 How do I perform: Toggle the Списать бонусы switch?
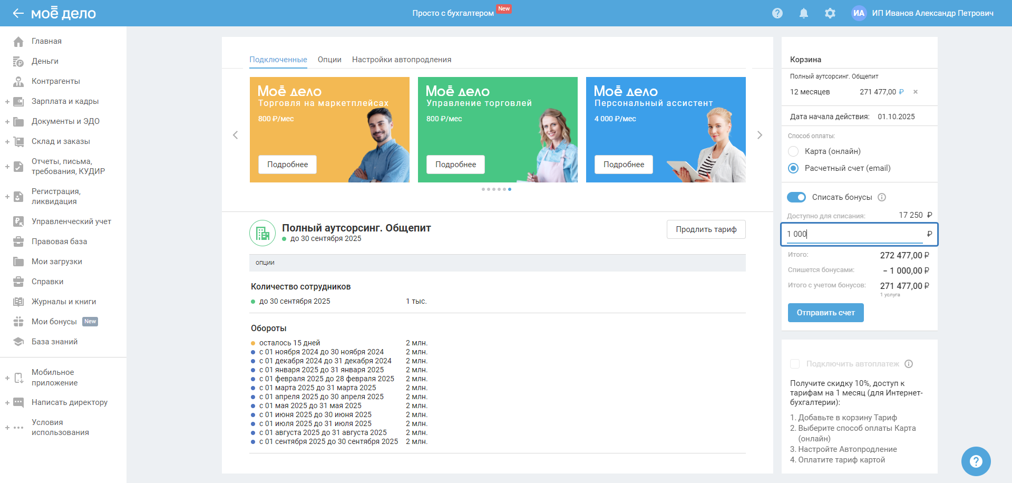[796, 197]
